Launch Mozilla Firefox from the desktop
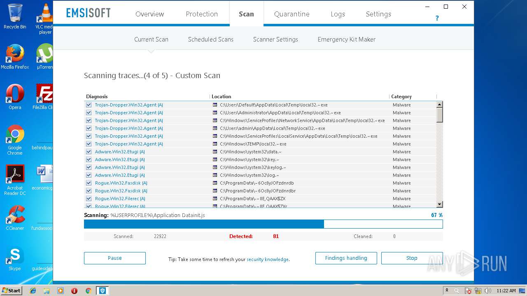 [x=15, y=57]
